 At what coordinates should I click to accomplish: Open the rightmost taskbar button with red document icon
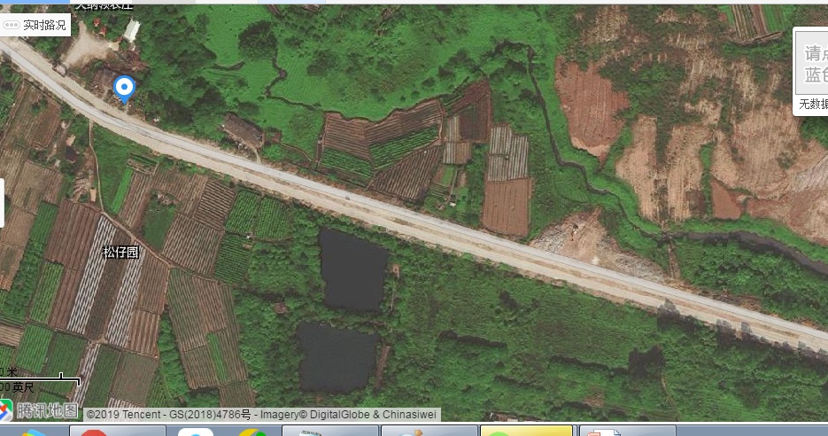(x=627, y=432)
